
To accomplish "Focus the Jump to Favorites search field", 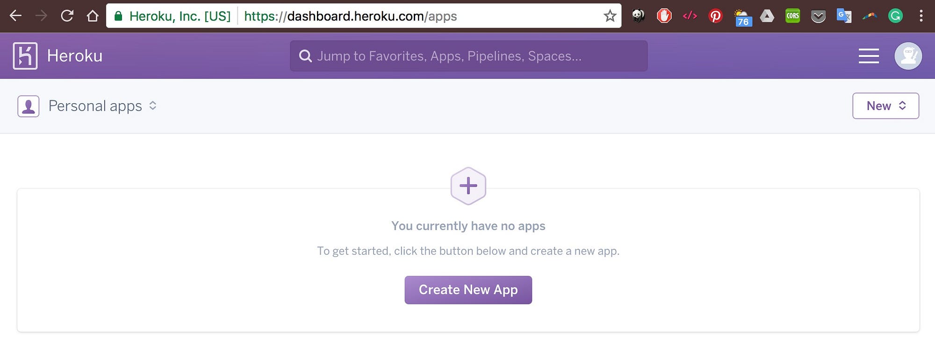I will (x=468, y=56).
